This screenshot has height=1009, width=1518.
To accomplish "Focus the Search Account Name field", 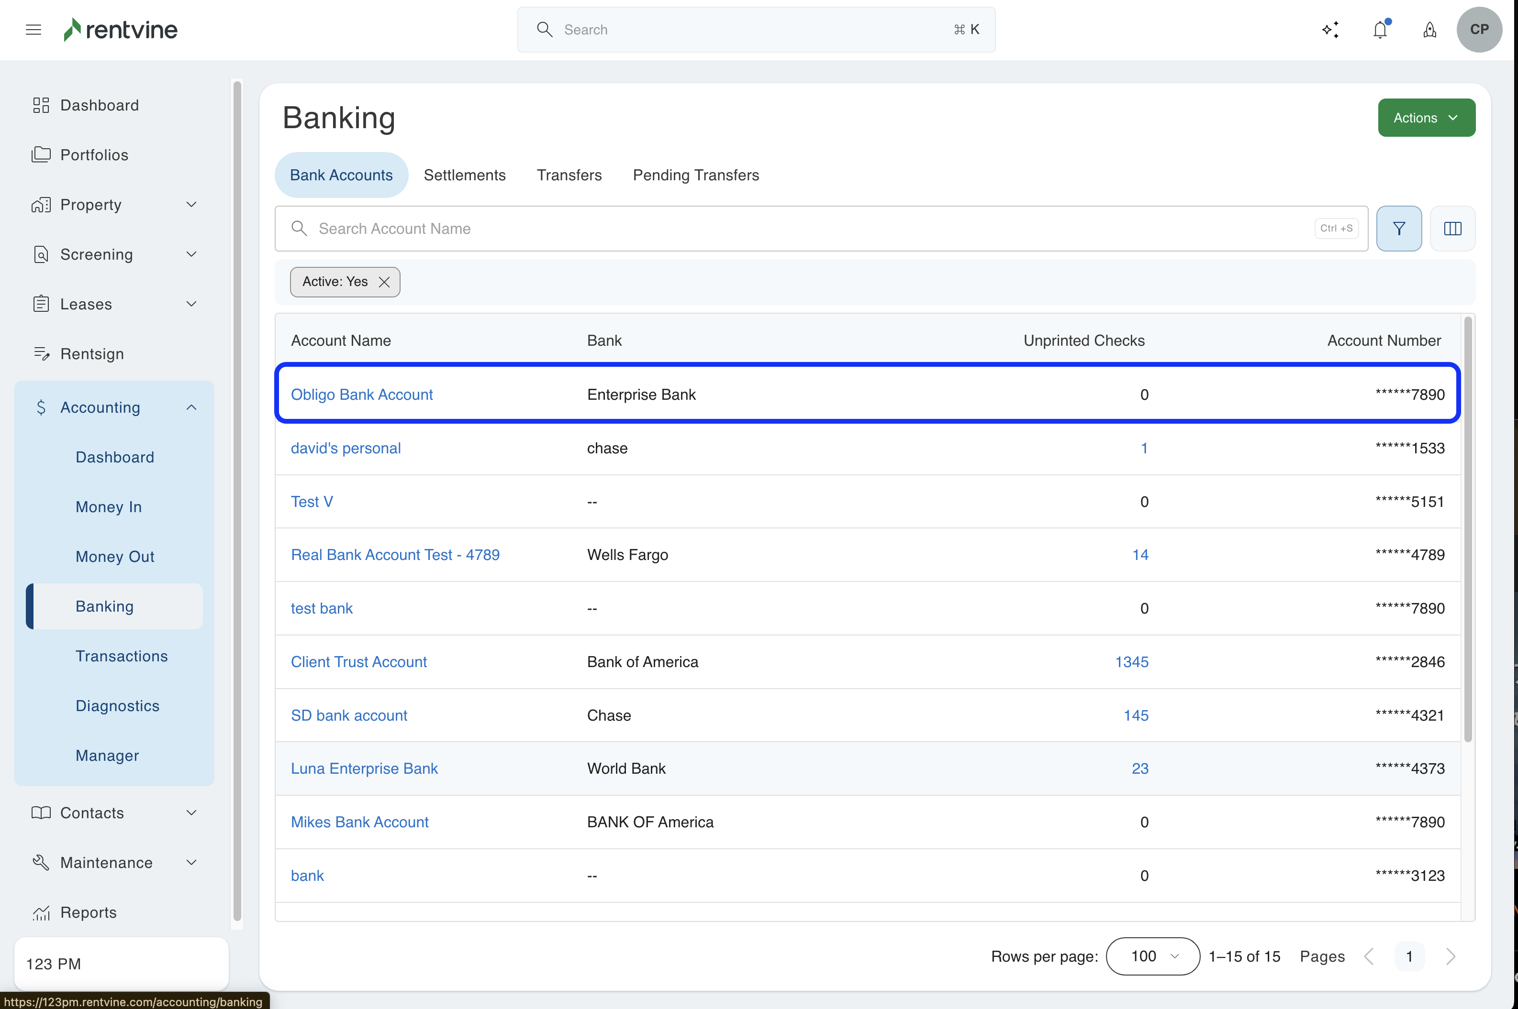I will [812, 229].
